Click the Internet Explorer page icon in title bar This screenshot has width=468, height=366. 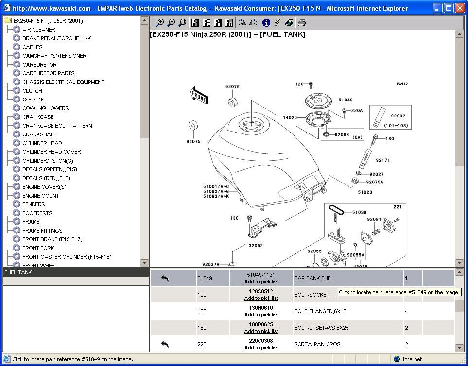tap(7, 8)
